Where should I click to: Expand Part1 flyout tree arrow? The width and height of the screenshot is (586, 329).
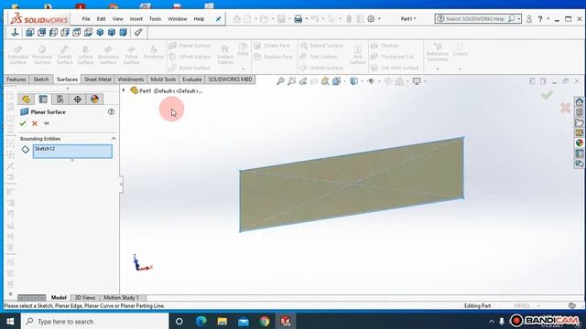click(x=124, y=90)
